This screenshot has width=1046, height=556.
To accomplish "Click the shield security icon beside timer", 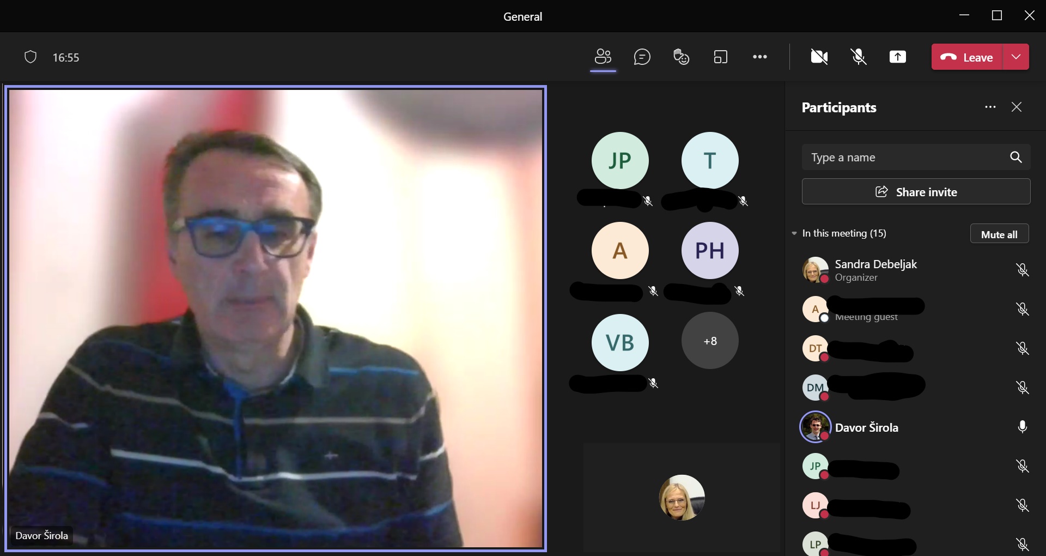I will 31,57.
